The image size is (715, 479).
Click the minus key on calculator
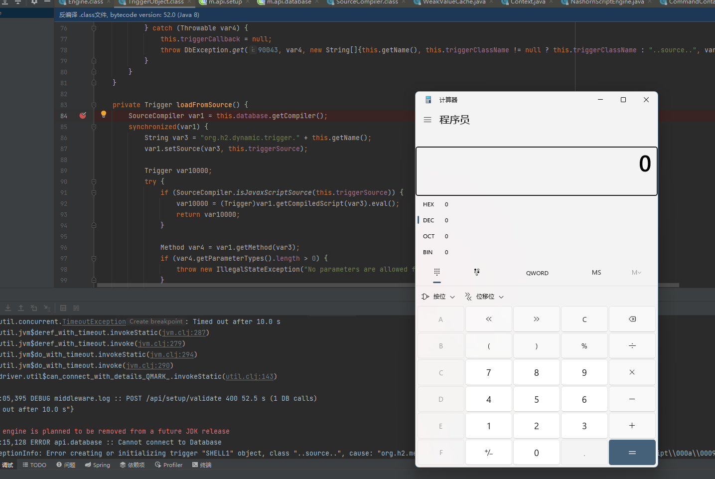tap(632, 399)
